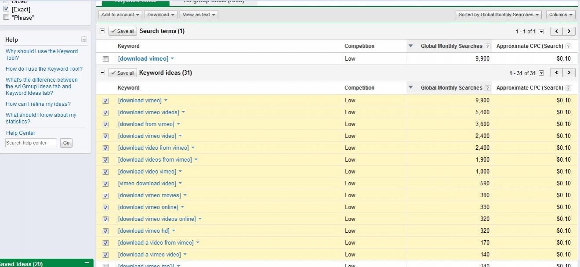Image resolution: width=580 pixels, height=267 pixels.
Task: Open 'How can I refine my ideas?' link
Action: pyautogui.click(x=38, y=104)
